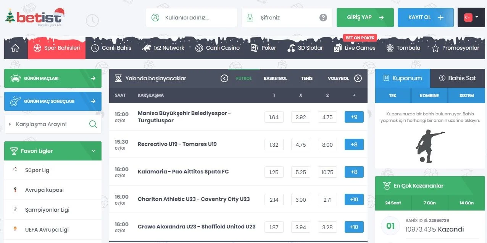Click the trophy icon in Favori Ligler
The image size is (487, 243).
[14, 151]
